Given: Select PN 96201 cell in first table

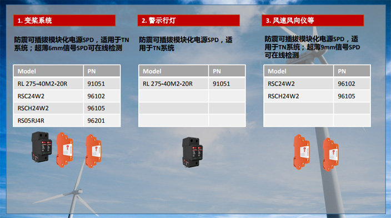Looking at the screenshot, I should [x=102, y=121].
